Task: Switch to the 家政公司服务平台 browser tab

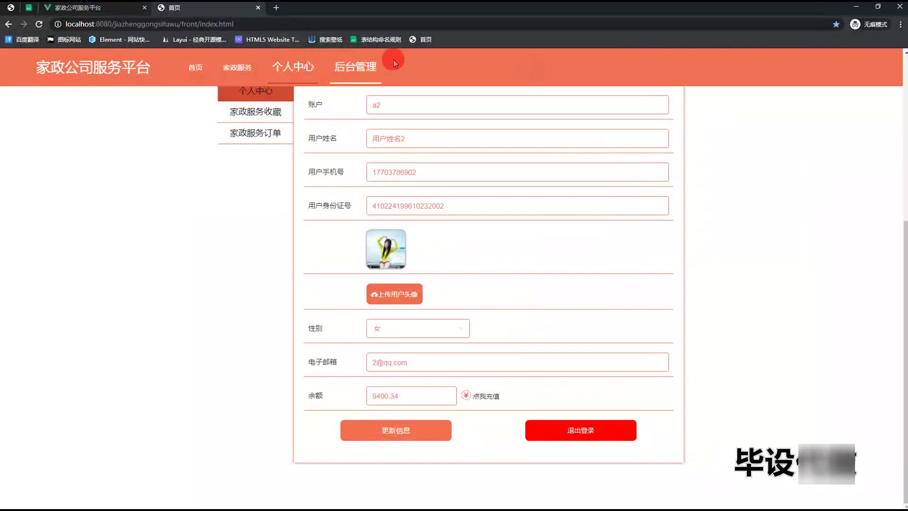Action: tap(78, 8)
